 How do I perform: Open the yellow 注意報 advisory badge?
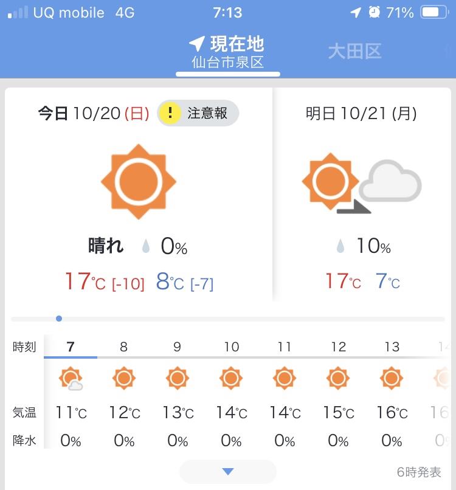point(198,113)
